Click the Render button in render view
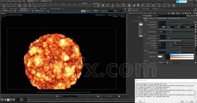The image size is (197, 103). (5, 11)
